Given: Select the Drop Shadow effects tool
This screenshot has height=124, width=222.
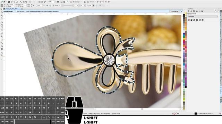Looking at the screenshot, I should pos(2,46).
